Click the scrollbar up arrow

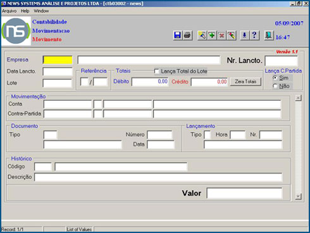click(298, 98)
